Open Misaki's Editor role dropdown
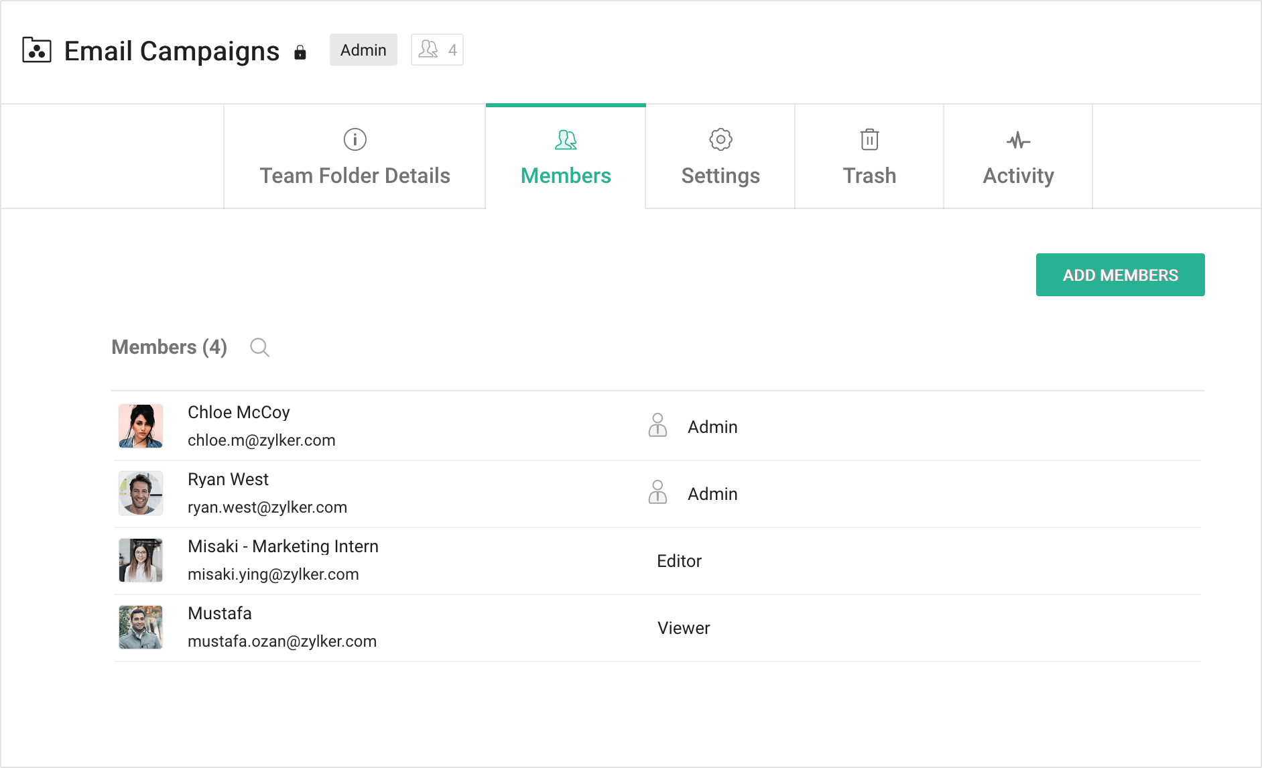Viewport: 1262px width, 768px height. [679, 561]
